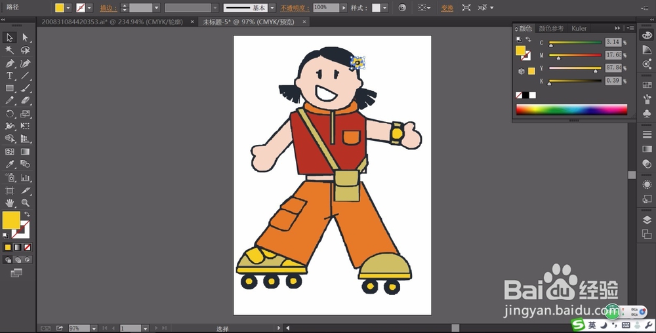
Task: Select the Mesh tool
Action: 10,151
